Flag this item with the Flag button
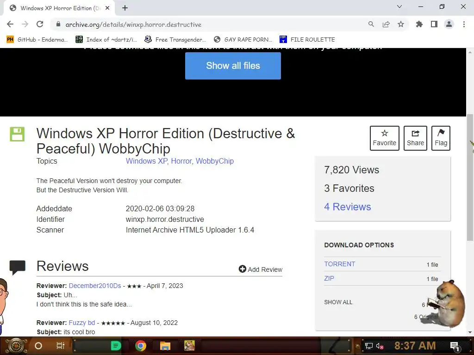This screenshot has width=474, height=355. click(x=441, y=138)
